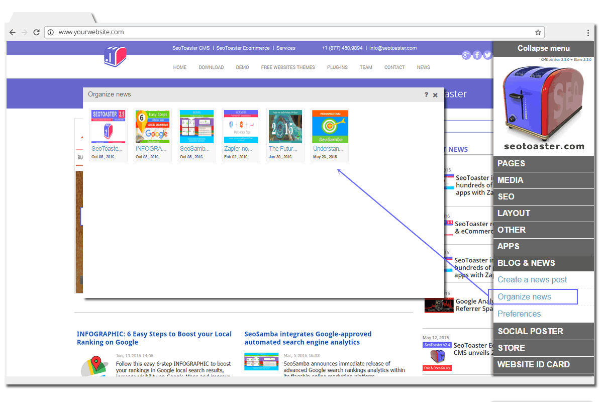This screenshot has width=603, height=402.
Task: Open PLUG-INS in site navigation
Action: (x=337, y=67)
